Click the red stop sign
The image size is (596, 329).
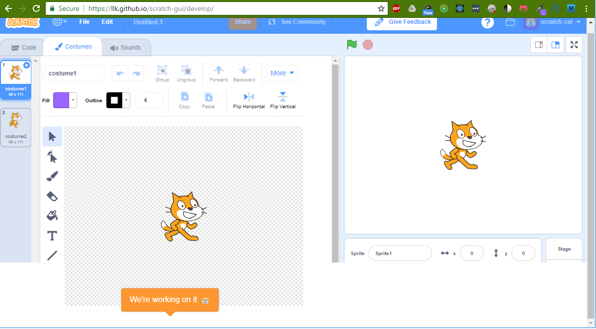[367, 44]
